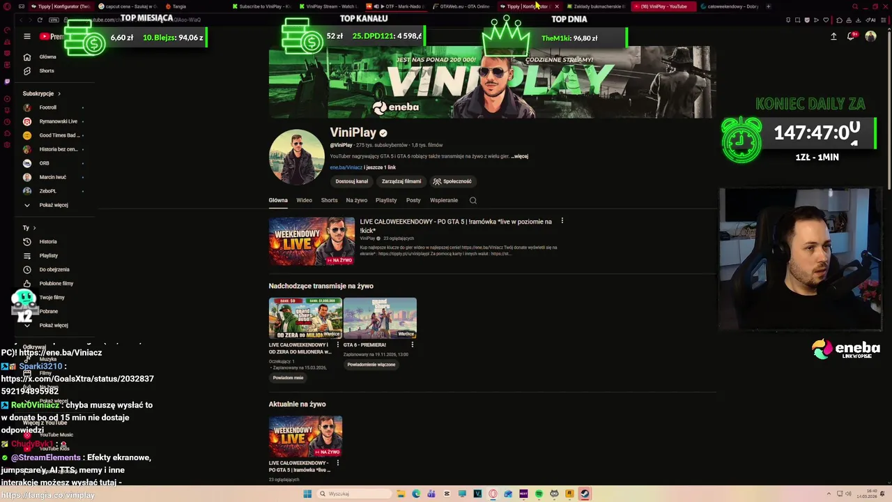Open the YouTube account avatar menu
The width and height of the screenshot is (892, 502).
tap(870, 36)
